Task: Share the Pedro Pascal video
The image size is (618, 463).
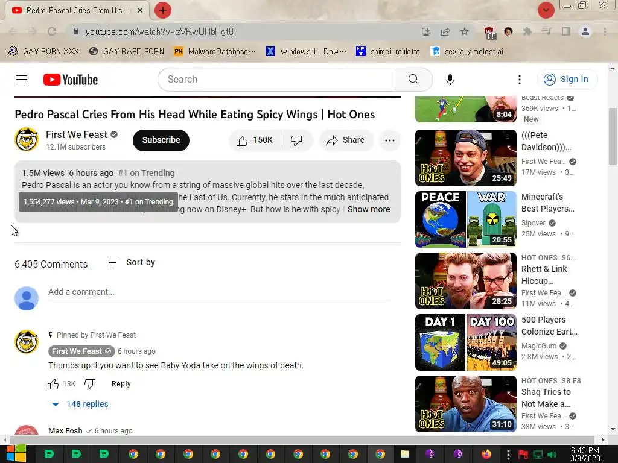Action: click(x=346, y=140)
